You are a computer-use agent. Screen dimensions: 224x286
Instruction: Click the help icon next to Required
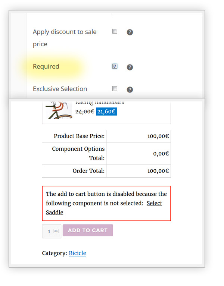coord(130,67)
